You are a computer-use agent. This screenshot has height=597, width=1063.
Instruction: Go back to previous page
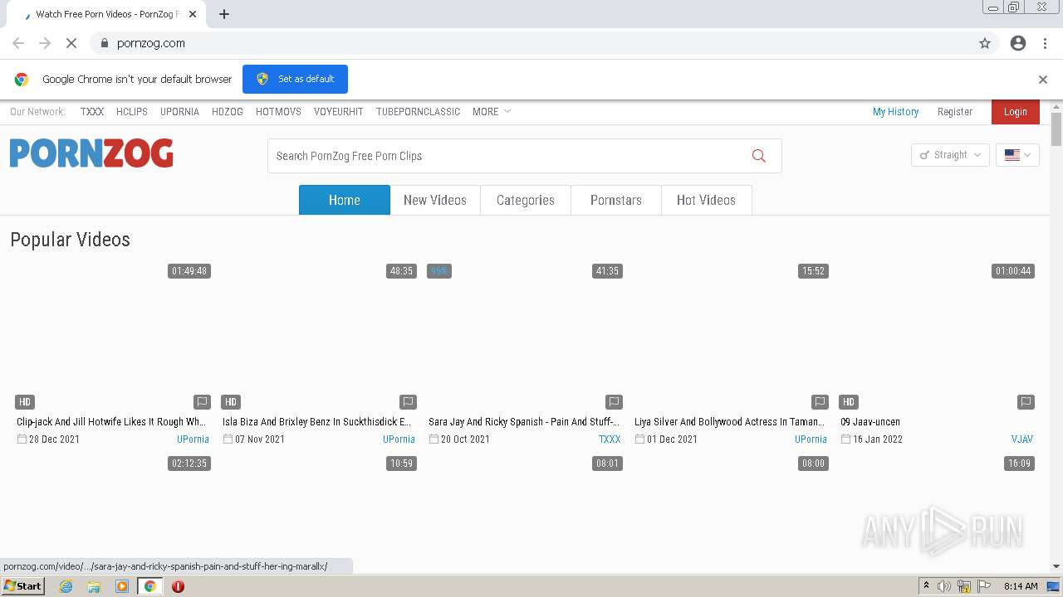pos(18,43)
